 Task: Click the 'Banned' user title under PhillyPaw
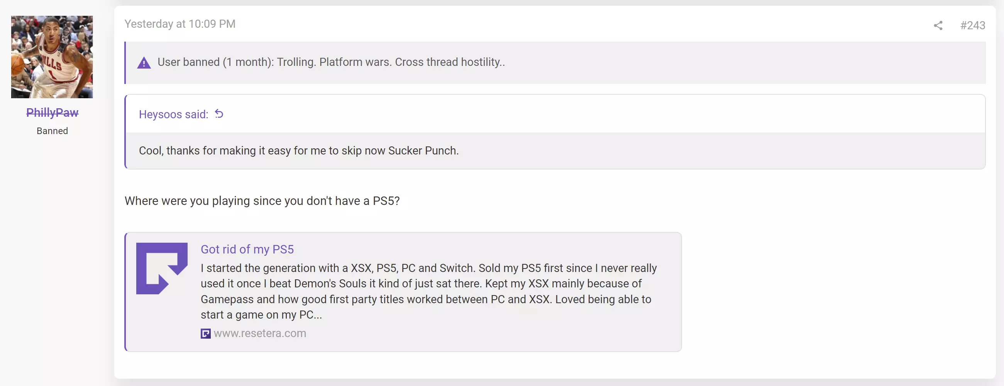click(52, 131)
